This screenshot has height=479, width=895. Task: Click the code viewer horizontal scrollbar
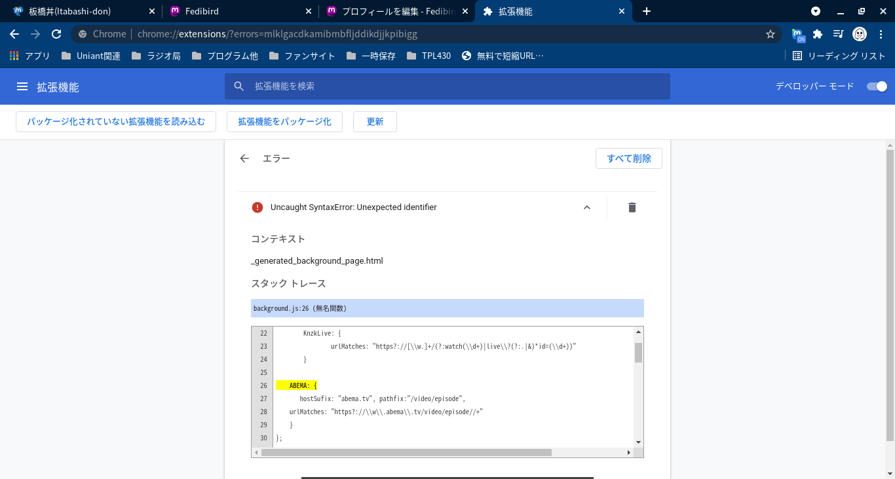tap(406, 452)
